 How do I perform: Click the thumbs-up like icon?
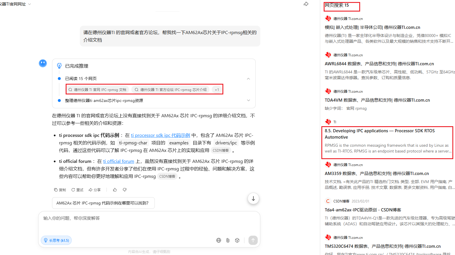click(115, 190)
